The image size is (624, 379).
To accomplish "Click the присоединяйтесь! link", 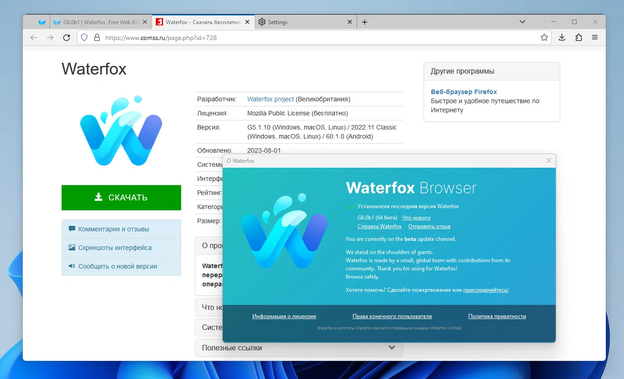I will click(x=486, y=290).
